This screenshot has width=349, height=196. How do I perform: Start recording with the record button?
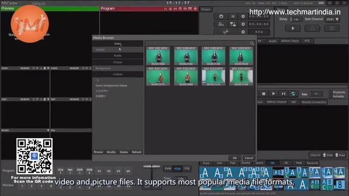pyautogui.click(x=221, y=16)
